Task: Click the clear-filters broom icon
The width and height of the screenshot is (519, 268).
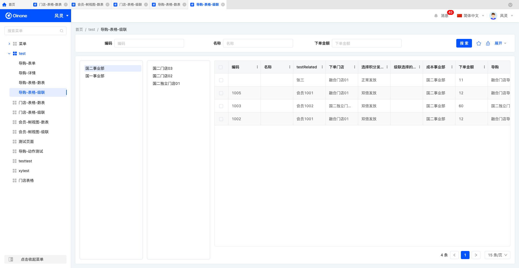Action: (488, 43)
